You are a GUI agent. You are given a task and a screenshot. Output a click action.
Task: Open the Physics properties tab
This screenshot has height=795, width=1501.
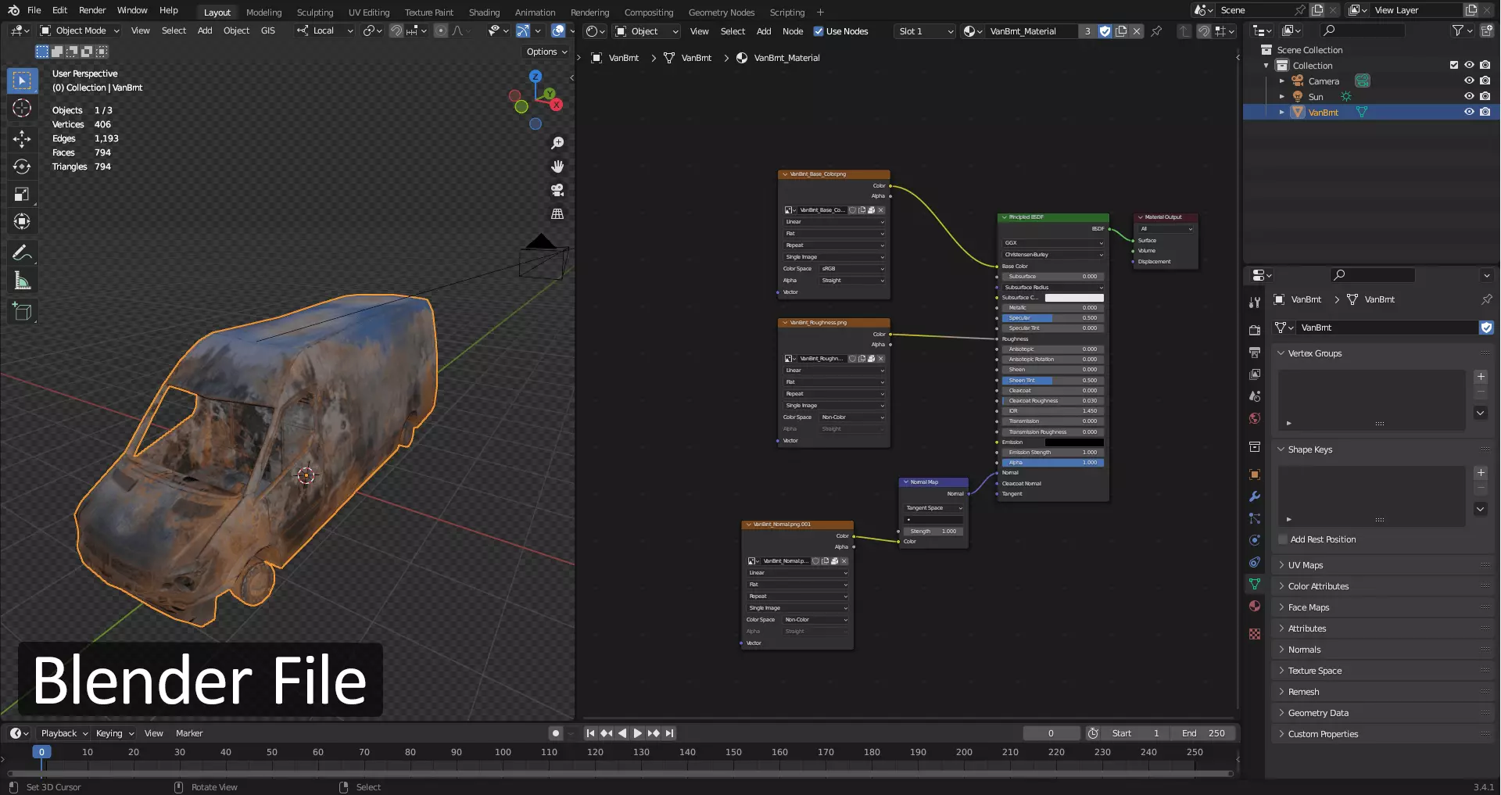(1255, 540)
